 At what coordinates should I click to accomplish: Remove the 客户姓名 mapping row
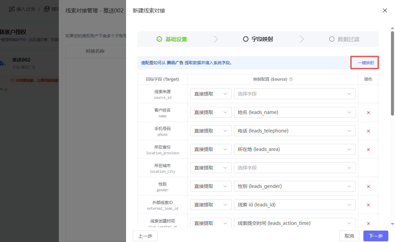pos(368,113)
